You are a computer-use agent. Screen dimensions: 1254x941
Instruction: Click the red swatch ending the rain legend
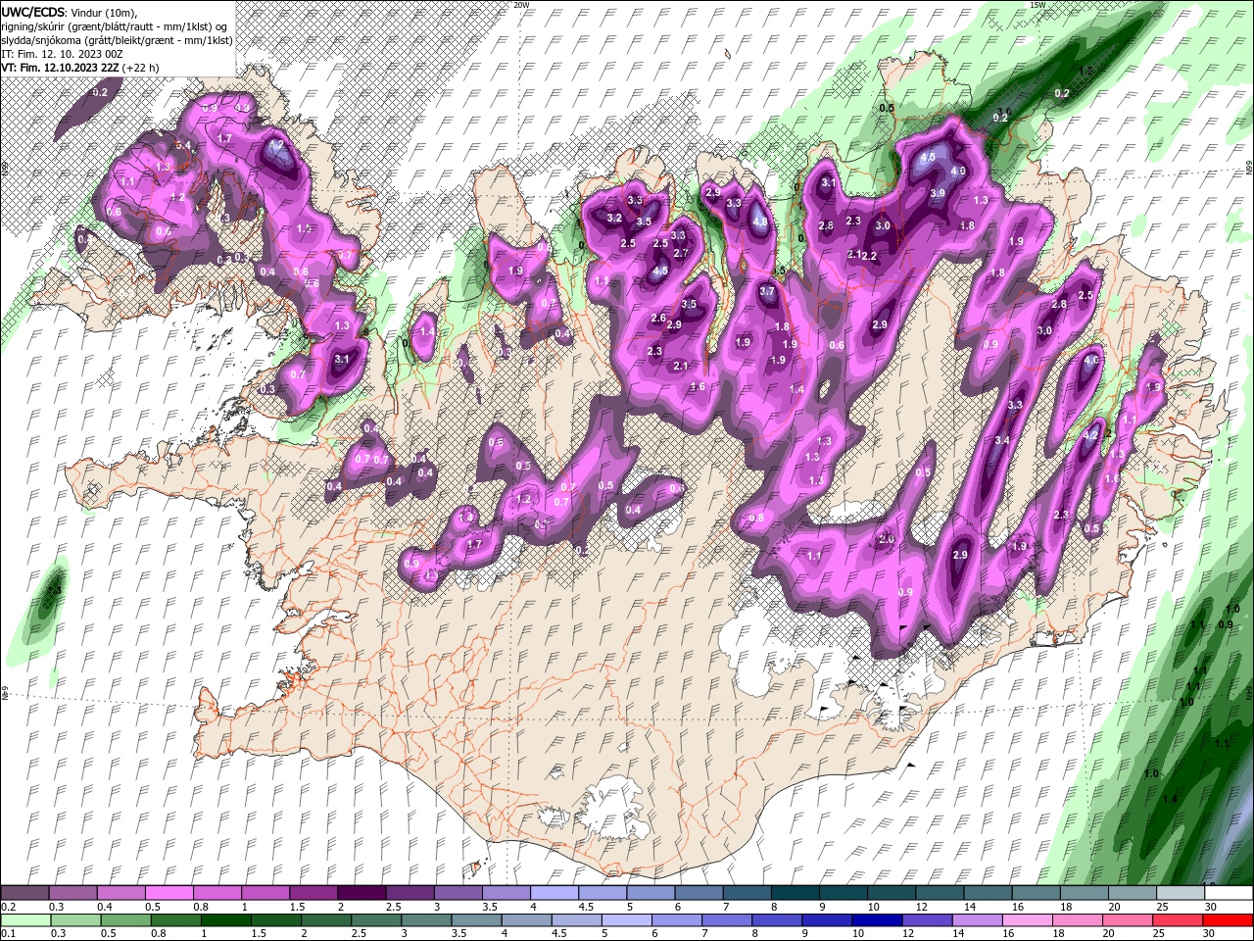(1228, 920)
